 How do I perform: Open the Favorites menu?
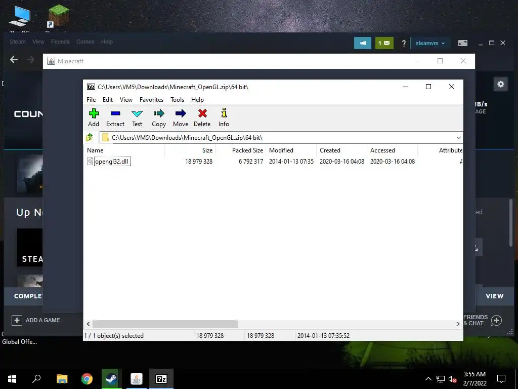(151, 100)
